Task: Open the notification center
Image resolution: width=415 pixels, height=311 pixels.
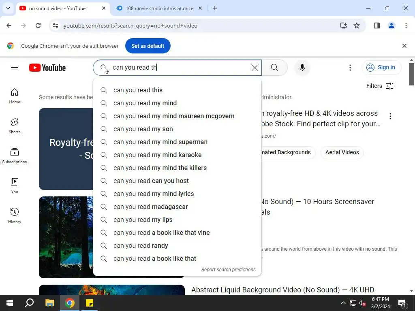Action: tap(402, 303)
